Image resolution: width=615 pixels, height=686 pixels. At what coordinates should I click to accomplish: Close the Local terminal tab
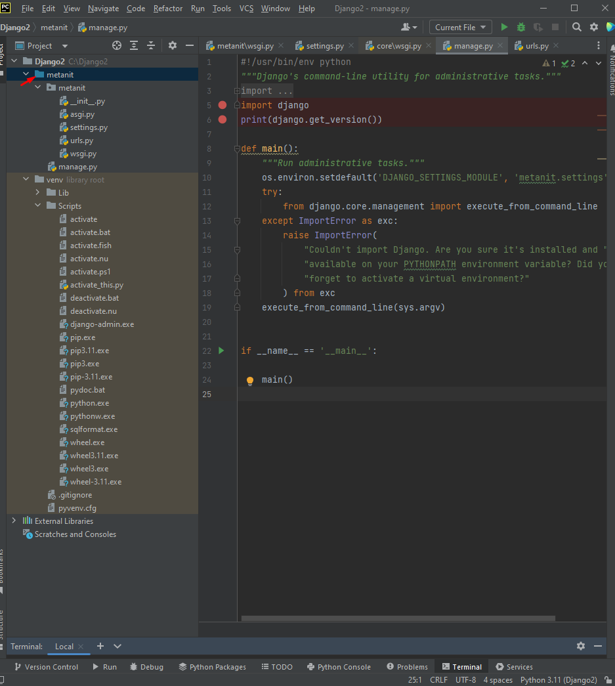tap(81, 647)
